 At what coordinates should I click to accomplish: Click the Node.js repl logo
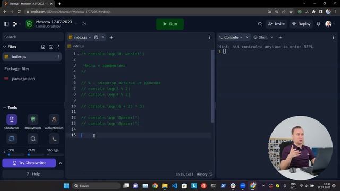coord(30,24)
